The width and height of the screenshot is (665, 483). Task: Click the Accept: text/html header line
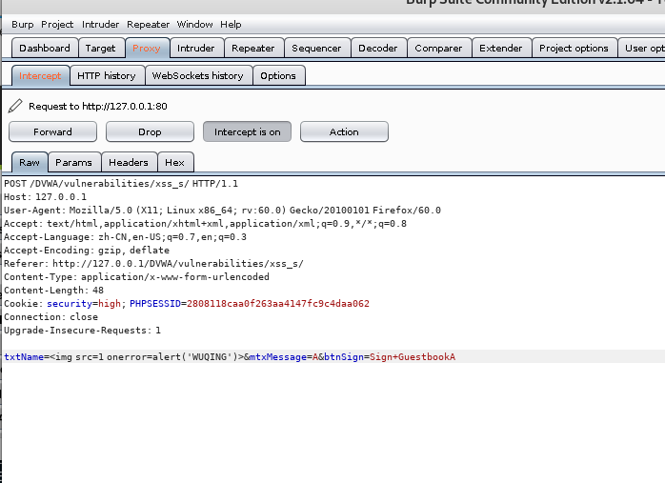tap(205, 224)
